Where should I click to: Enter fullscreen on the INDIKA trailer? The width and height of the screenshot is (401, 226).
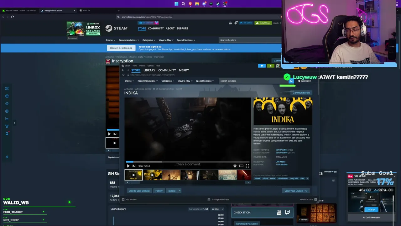pyautogui.click(x=247, y=166)
